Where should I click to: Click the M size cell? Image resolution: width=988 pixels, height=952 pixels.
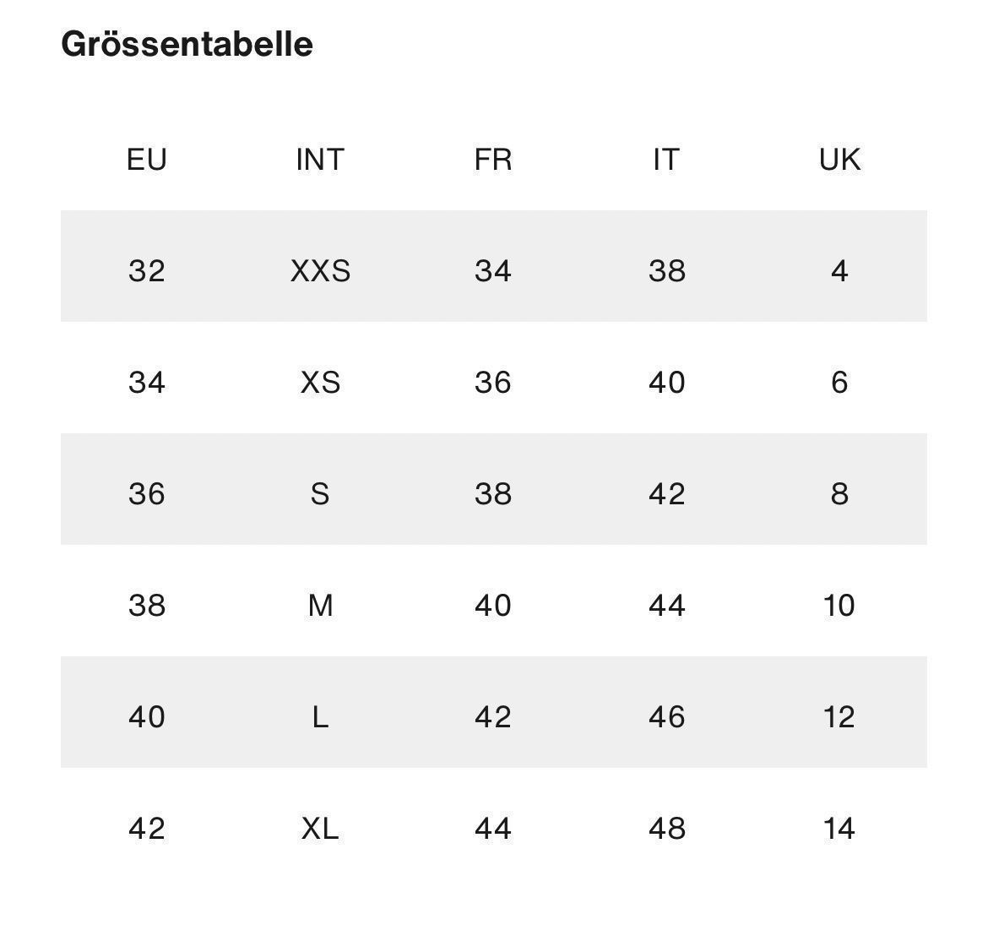tap(320, 606)
